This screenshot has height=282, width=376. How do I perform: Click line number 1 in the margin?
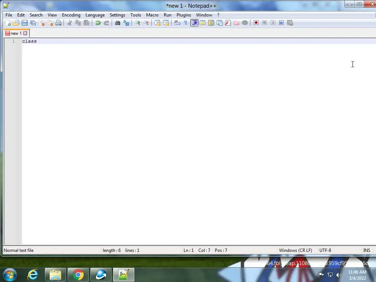(14, 41)
